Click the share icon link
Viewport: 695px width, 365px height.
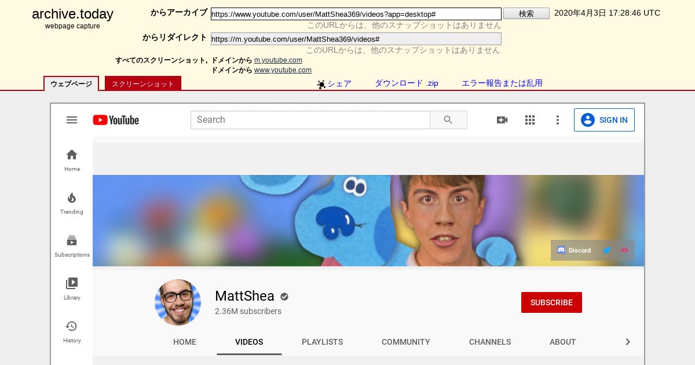point(334,83)
